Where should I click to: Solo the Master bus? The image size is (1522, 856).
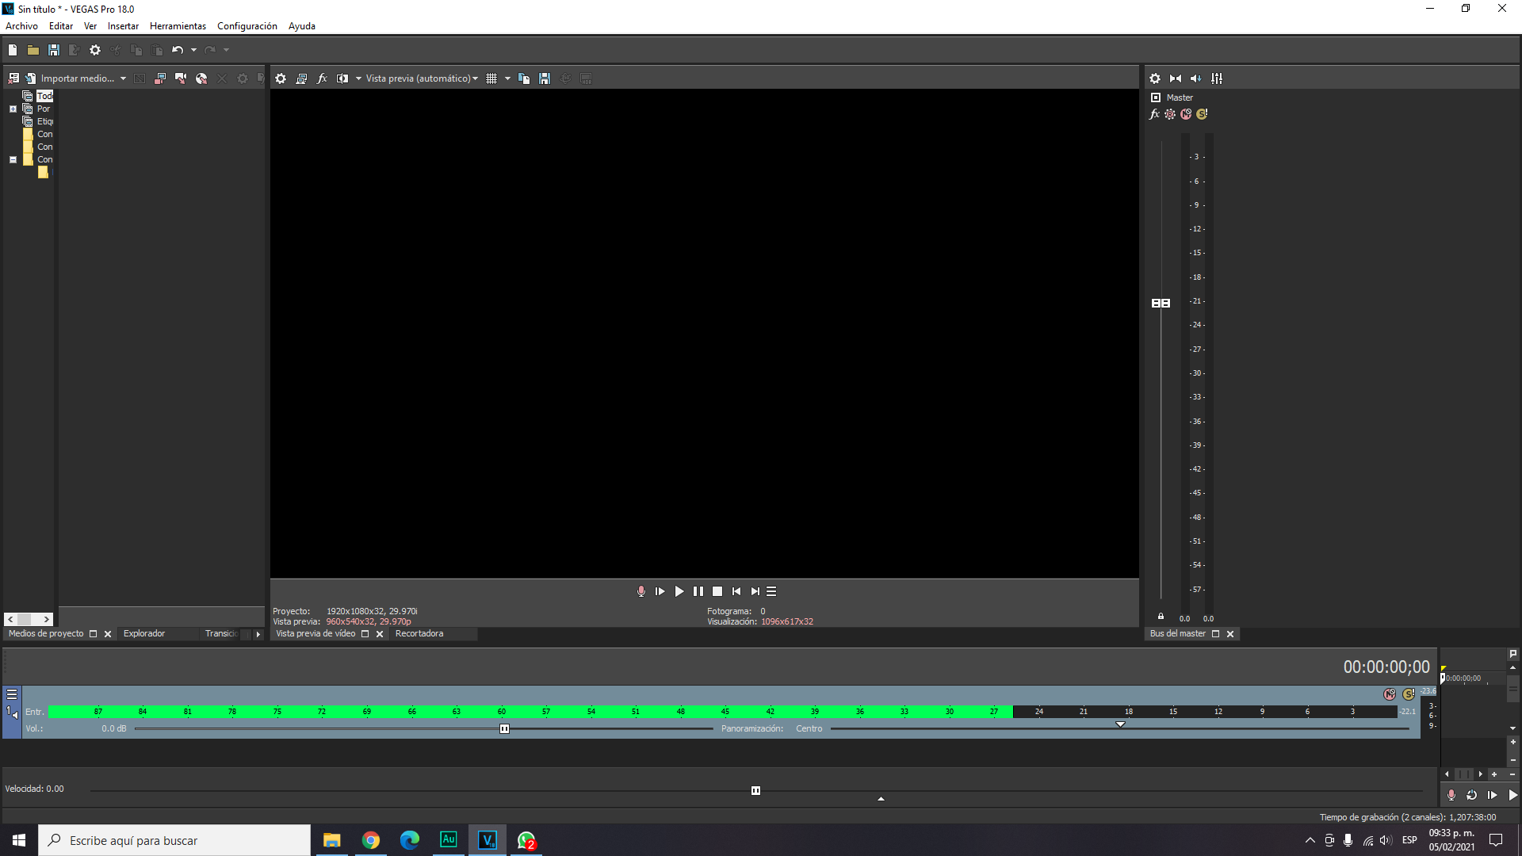coord(1202,114)
